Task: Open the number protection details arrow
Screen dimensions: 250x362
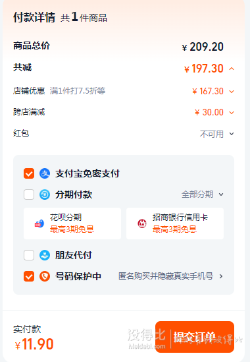Action: point(221,276)
